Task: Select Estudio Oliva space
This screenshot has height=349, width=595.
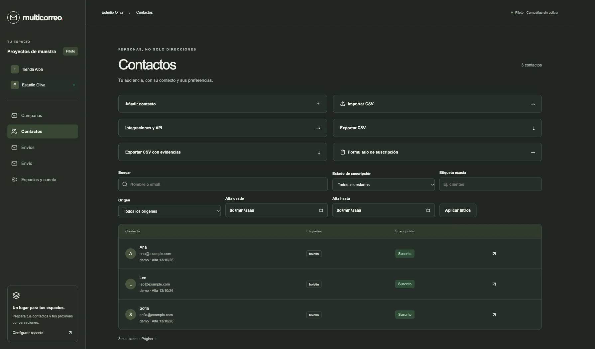Action: [43, 85]
